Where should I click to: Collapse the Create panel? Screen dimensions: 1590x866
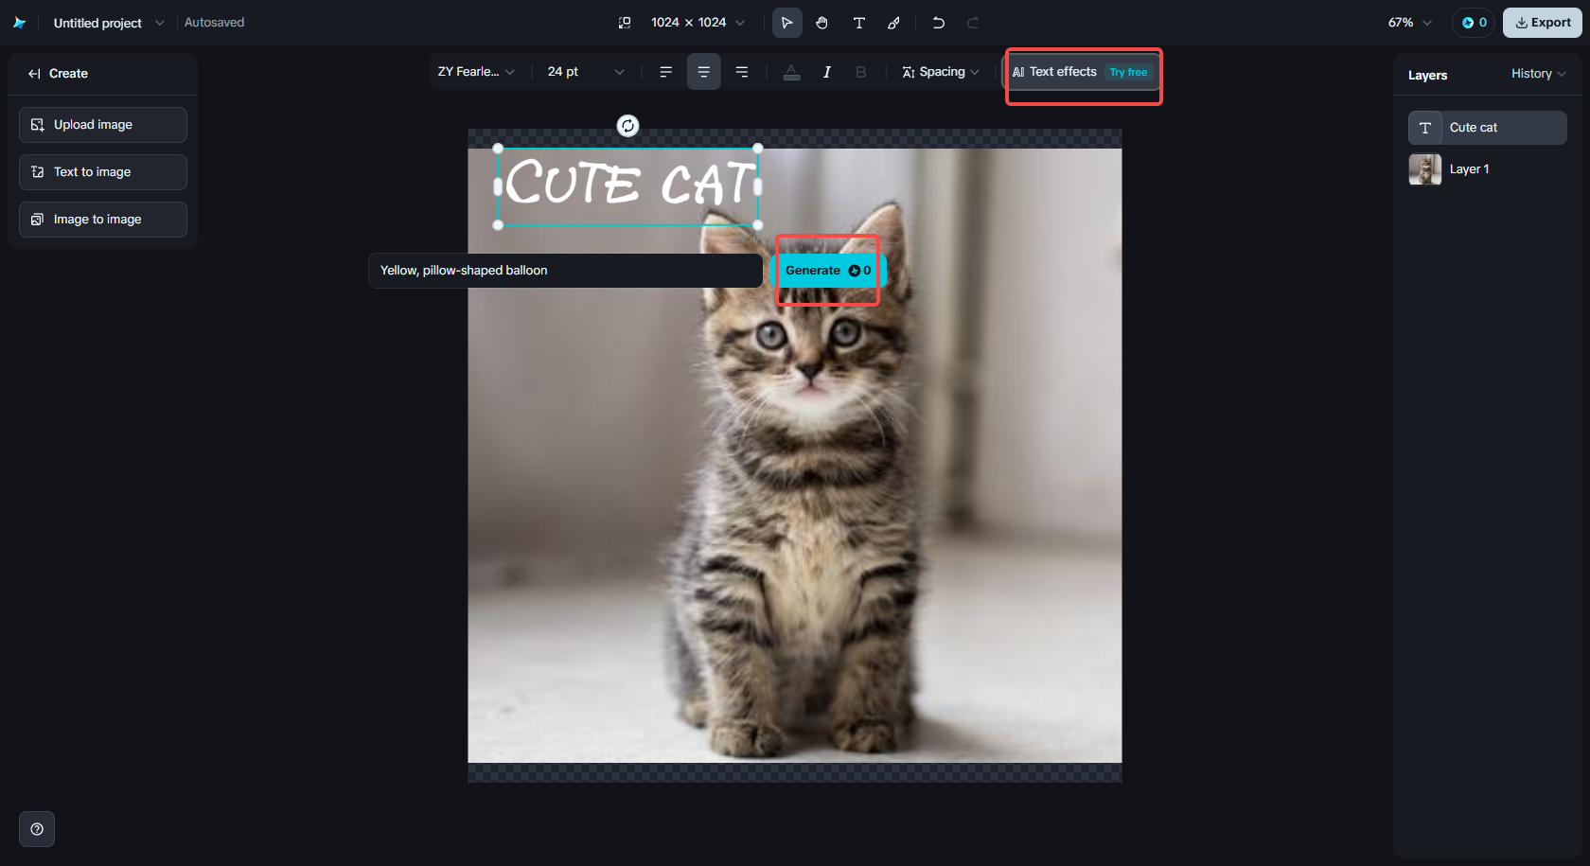click(x=34, y=74)
